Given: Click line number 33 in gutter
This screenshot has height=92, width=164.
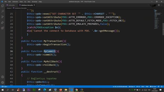Looking at the screenshot, I should point(11,41).
